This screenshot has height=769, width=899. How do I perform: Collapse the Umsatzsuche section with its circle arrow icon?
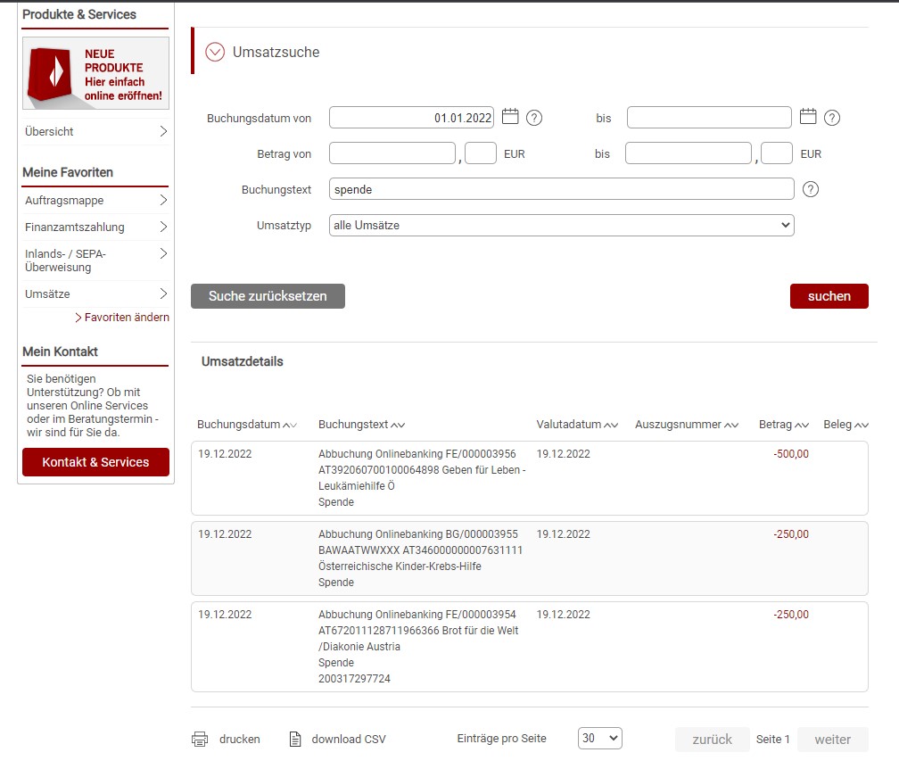pos(215,52)
